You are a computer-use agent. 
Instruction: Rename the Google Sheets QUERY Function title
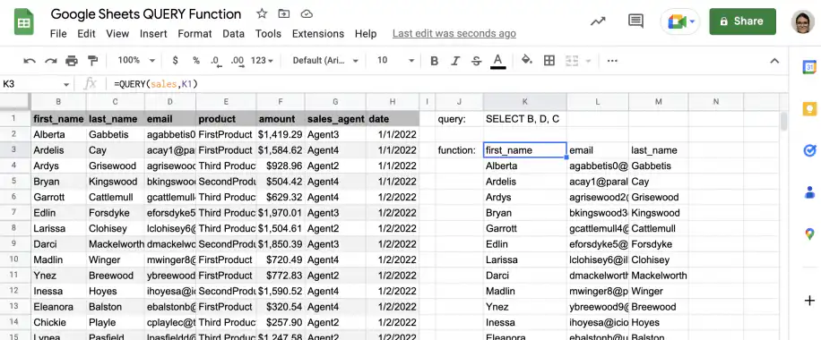[146, 14]
